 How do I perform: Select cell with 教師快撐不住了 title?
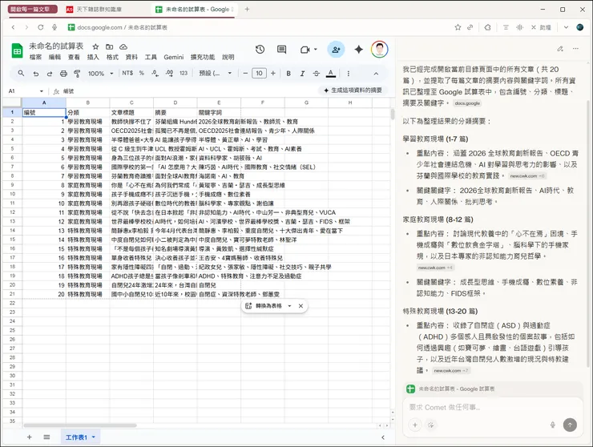(x=131, y=122)
